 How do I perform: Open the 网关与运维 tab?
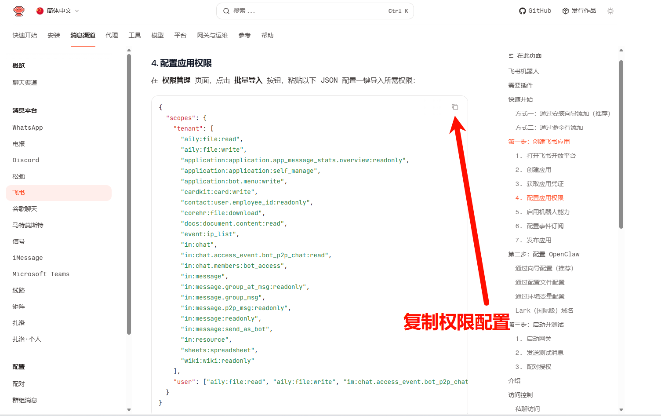(212, 35)
